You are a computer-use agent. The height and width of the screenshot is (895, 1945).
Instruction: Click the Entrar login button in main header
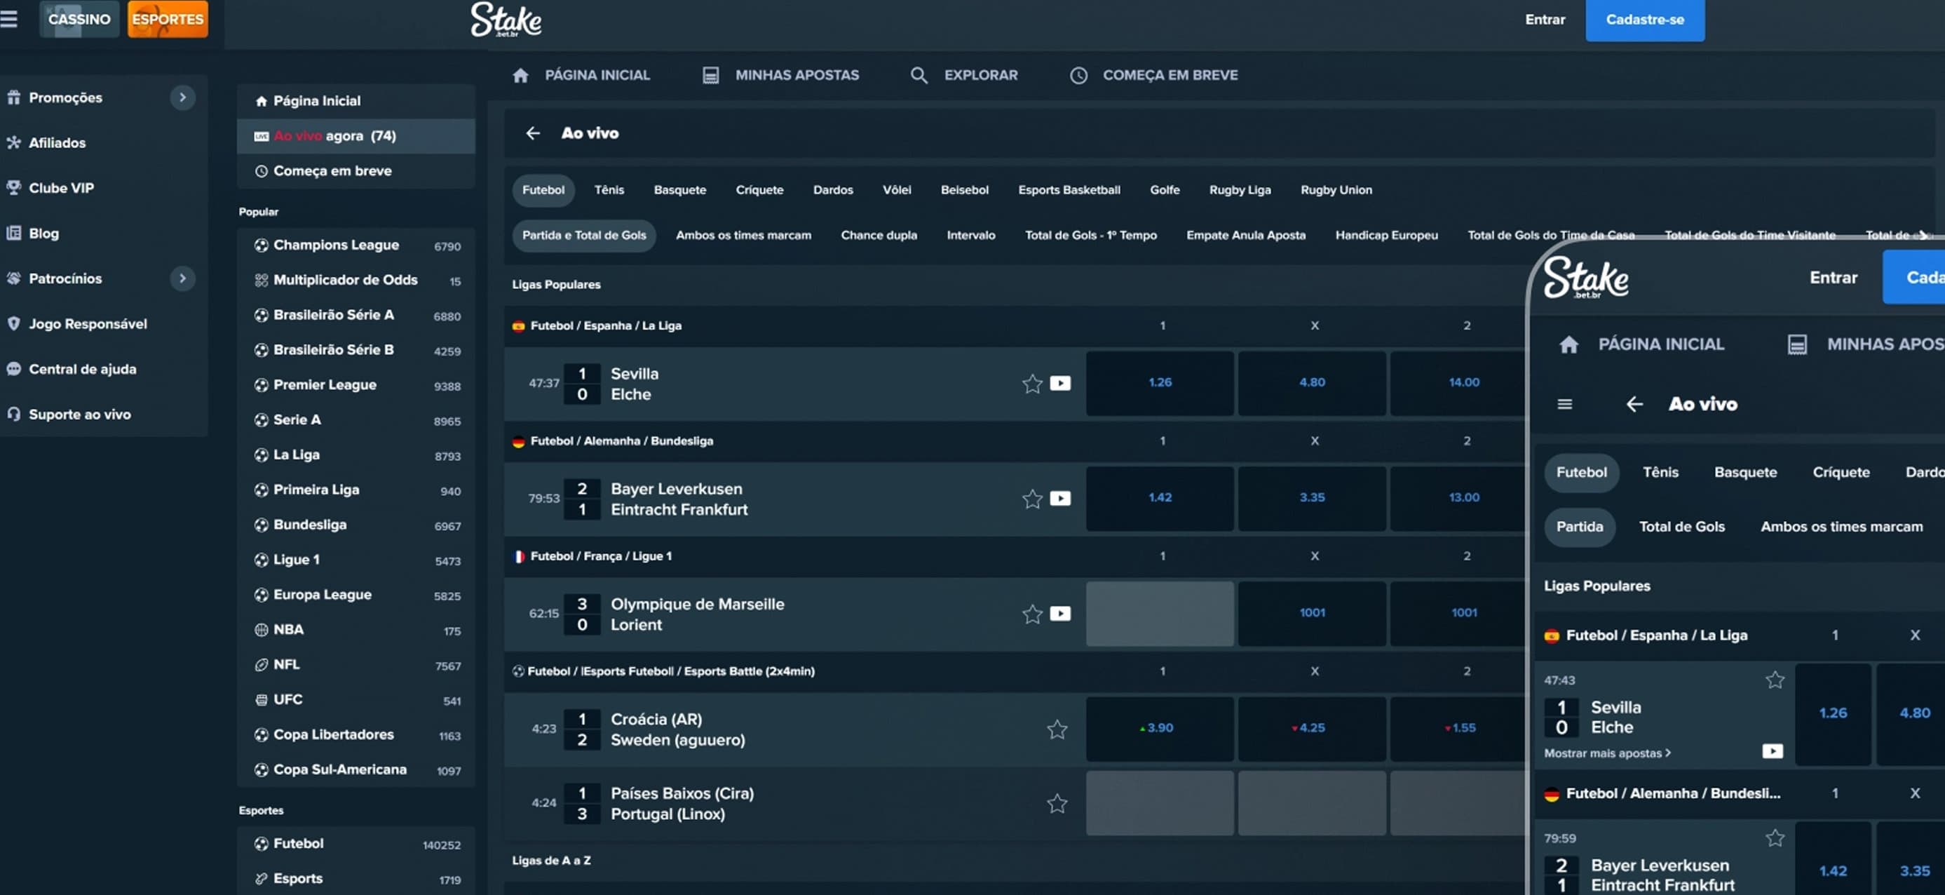[x=1545, y=20]
